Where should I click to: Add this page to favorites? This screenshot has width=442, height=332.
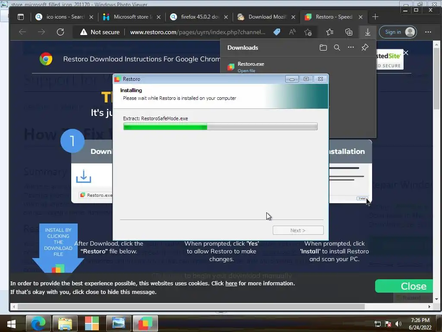308,32
